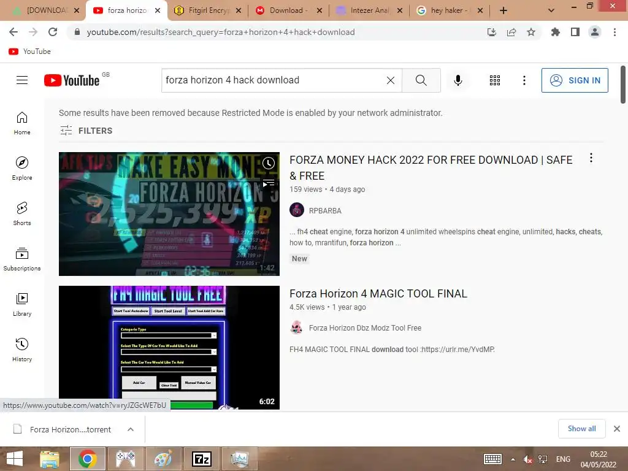628x471 pixels.
Task: Open search FILTERS
Action: click(x=86, y=131)
